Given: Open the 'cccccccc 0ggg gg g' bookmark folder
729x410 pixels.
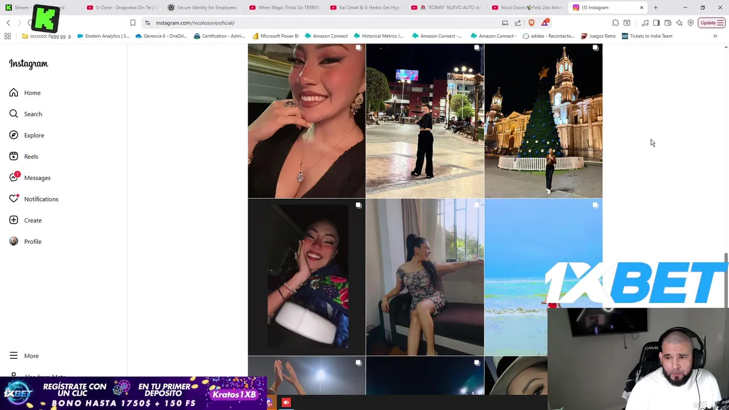Looking at the screenshot, I should (46, 36).
